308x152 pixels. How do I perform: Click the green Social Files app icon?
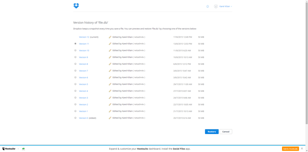tap(23, 149)
